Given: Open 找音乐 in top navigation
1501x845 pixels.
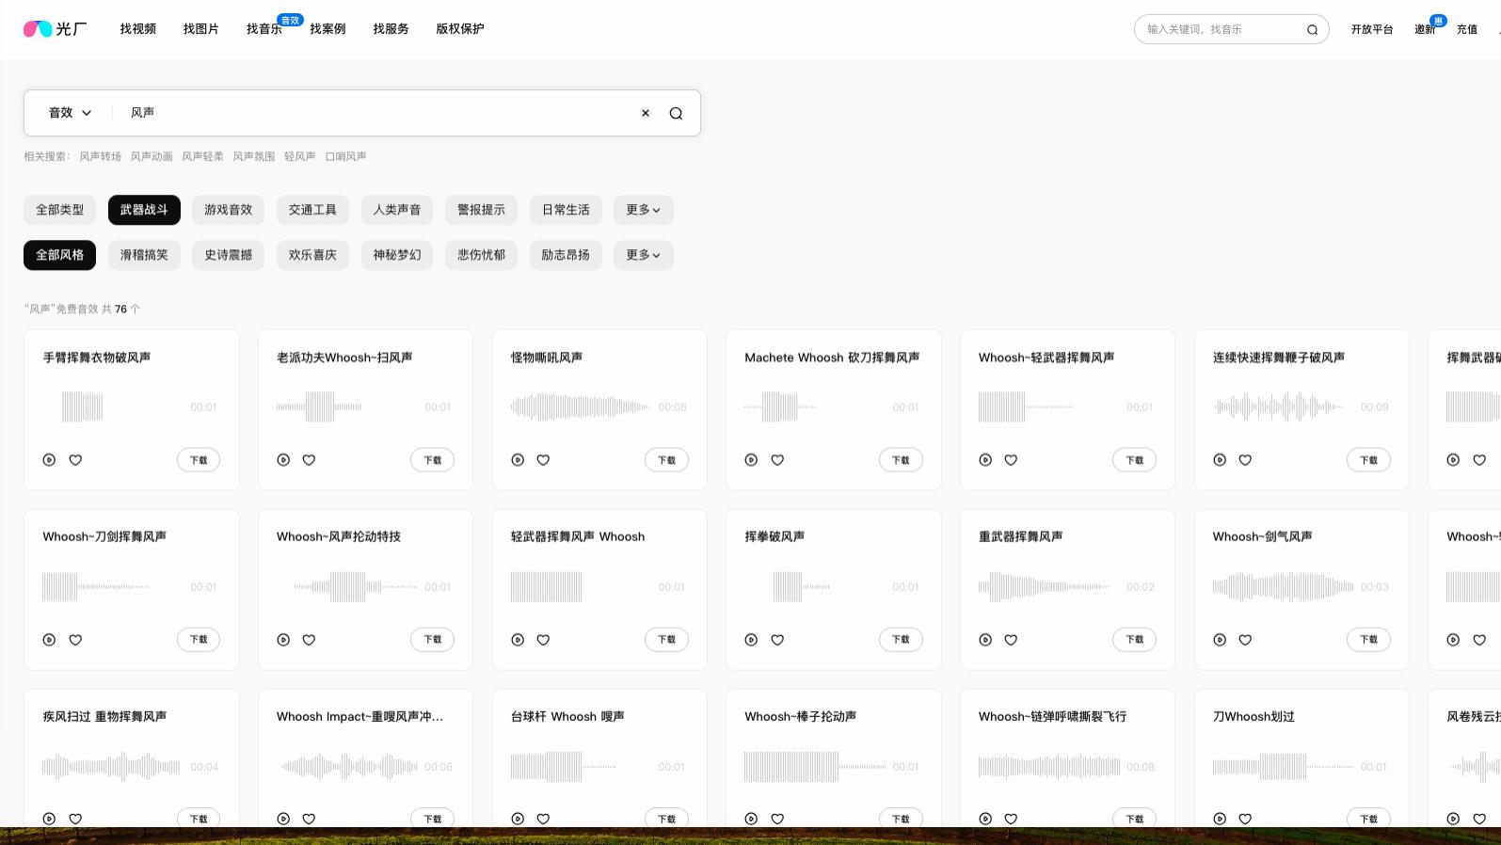Looking at the screenshot, I should point(264,29).
